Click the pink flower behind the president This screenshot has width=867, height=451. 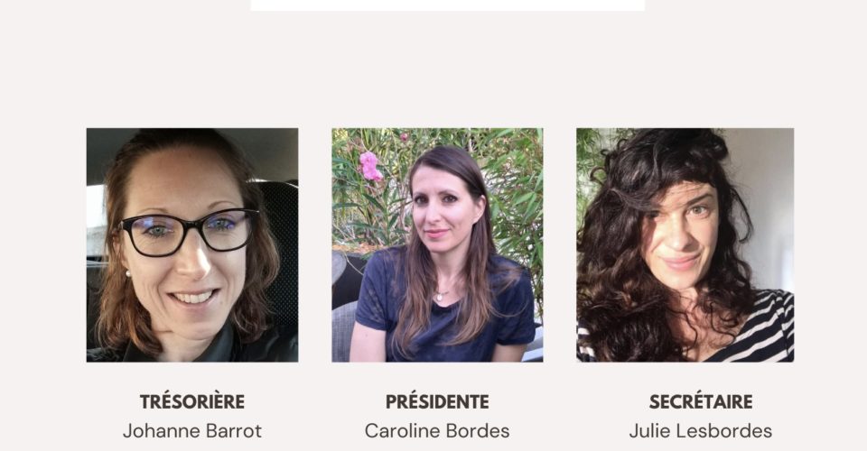click(370, 166)
